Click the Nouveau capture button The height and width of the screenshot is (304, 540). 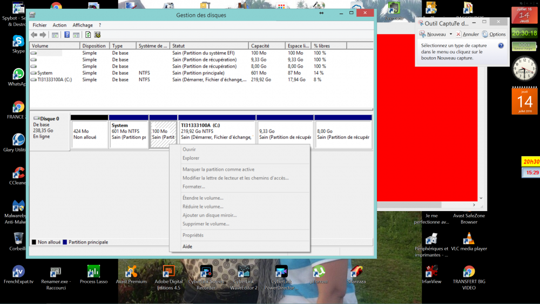coord(433,34)
